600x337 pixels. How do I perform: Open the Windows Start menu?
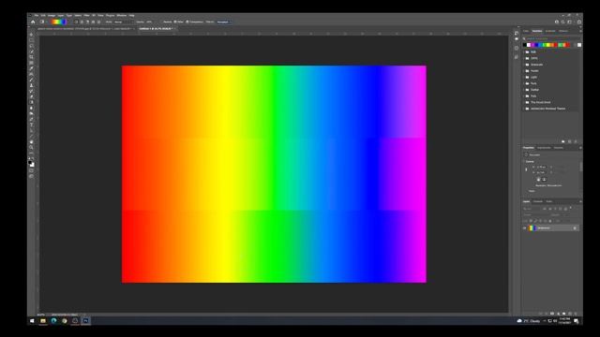click(32, 321)
